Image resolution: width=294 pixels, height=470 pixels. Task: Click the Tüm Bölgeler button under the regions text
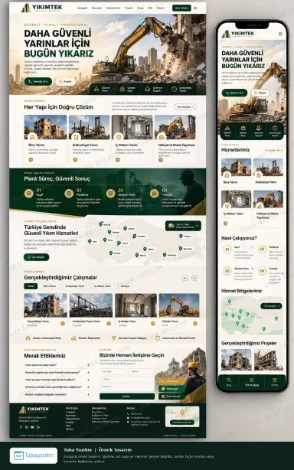point(36,257)
